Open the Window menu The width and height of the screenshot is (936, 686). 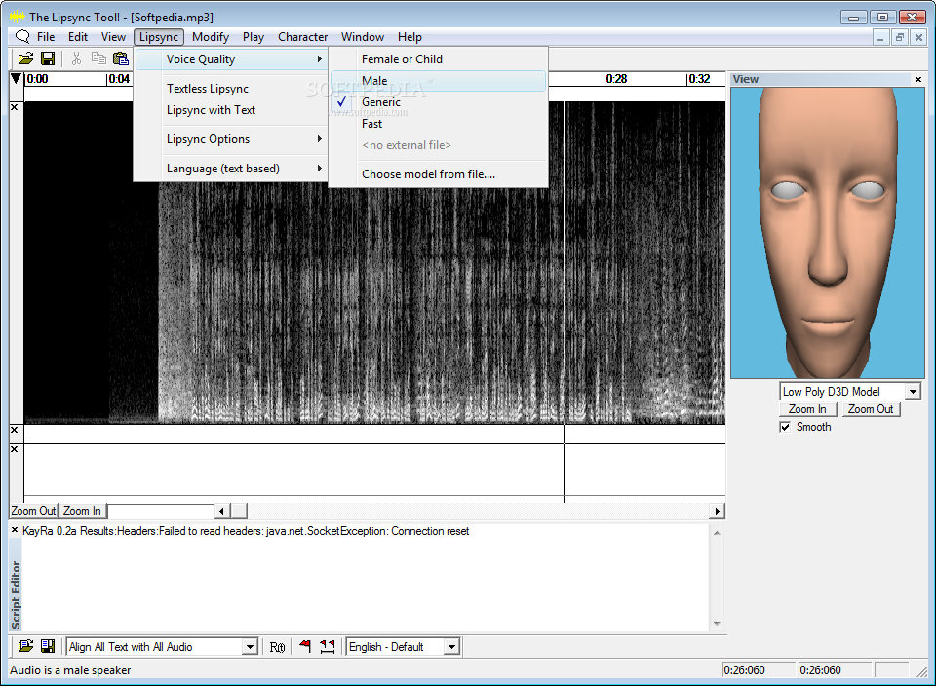(x=363, y=37)
